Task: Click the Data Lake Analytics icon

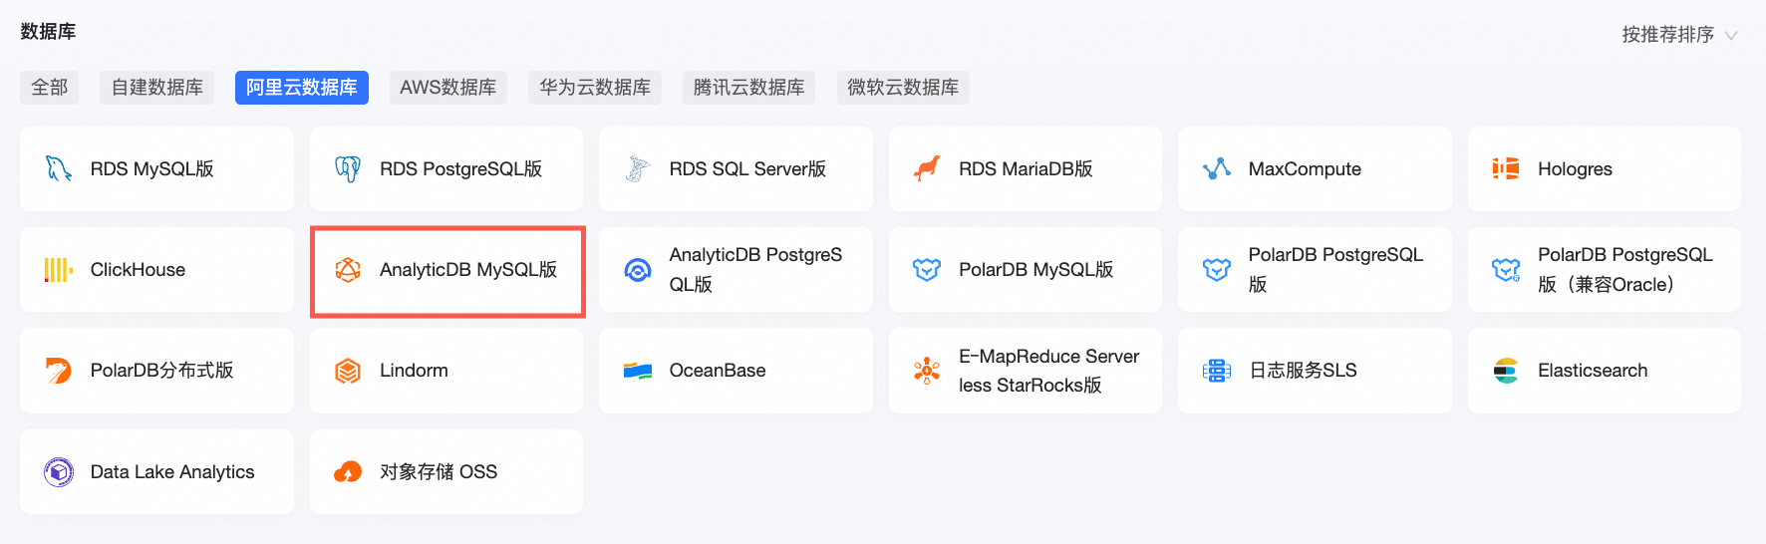Action: point(59,472)
